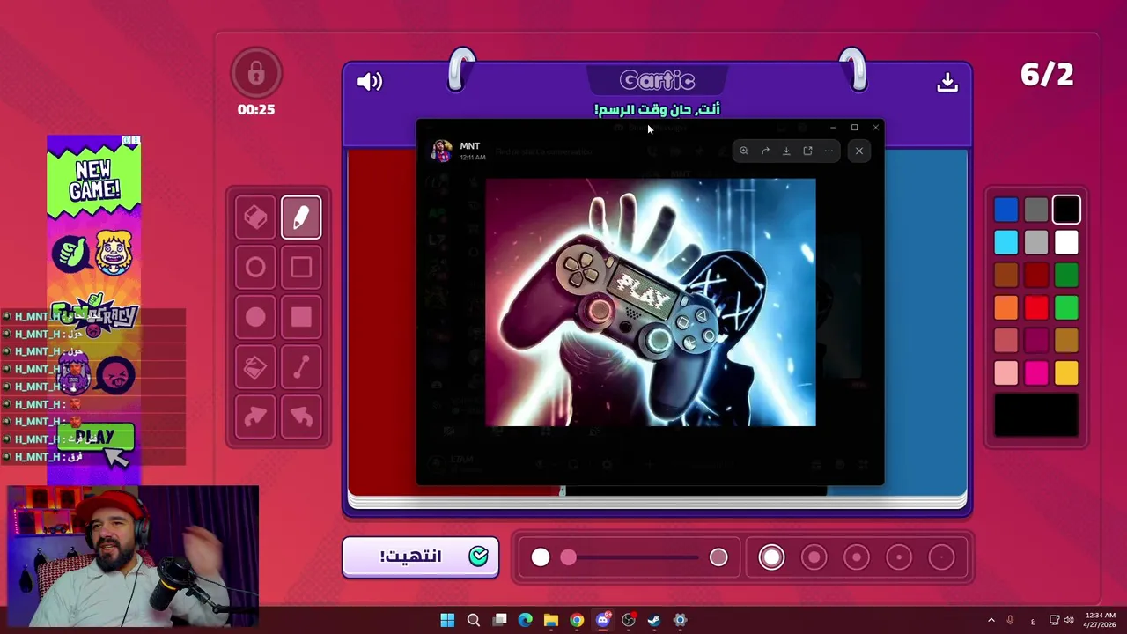Screen dimensions: 1127x634
Task: Pick the hot pink color swatch
Action: 1036,372
